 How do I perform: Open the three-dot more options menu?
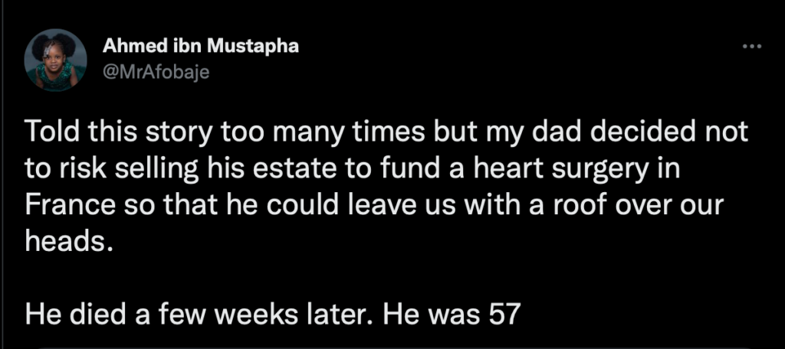(x=751, y=47)
